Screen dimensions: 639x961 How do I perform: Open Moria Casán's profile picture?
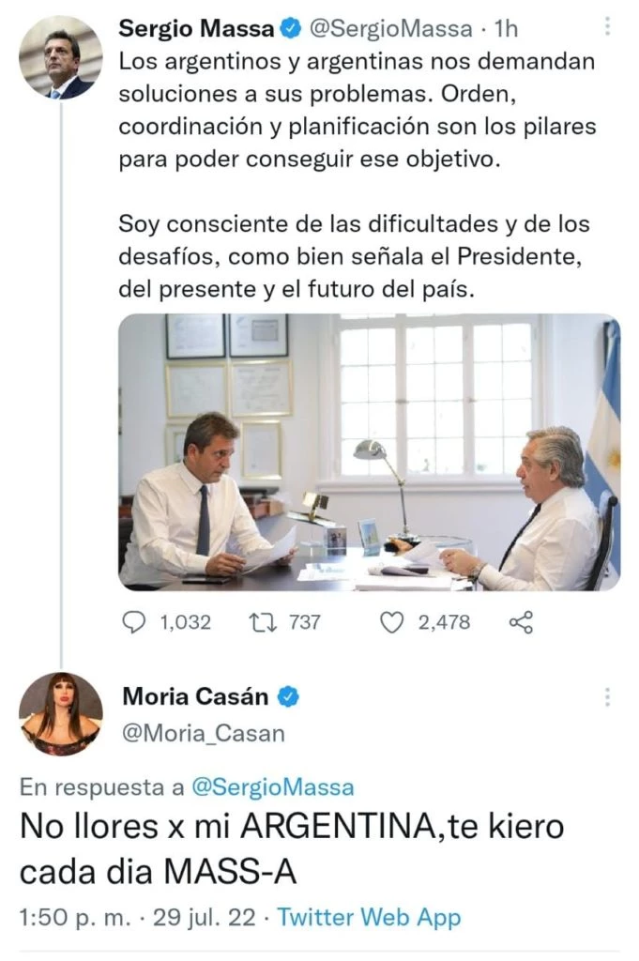pos(61,714)
